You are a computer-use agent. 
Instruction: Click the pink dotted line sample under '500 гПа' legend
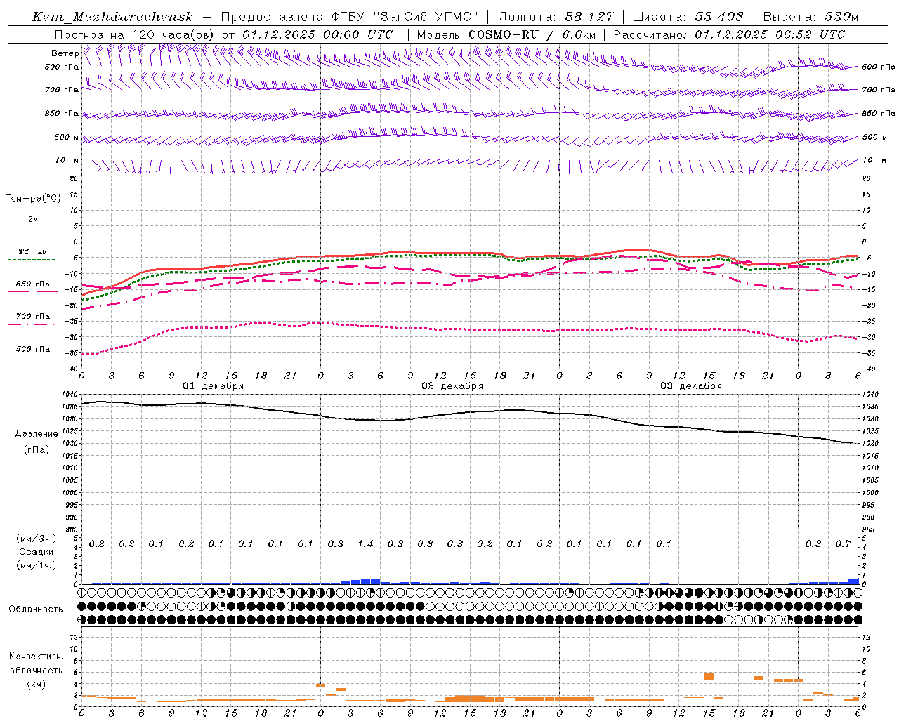[x=32, y=357]
